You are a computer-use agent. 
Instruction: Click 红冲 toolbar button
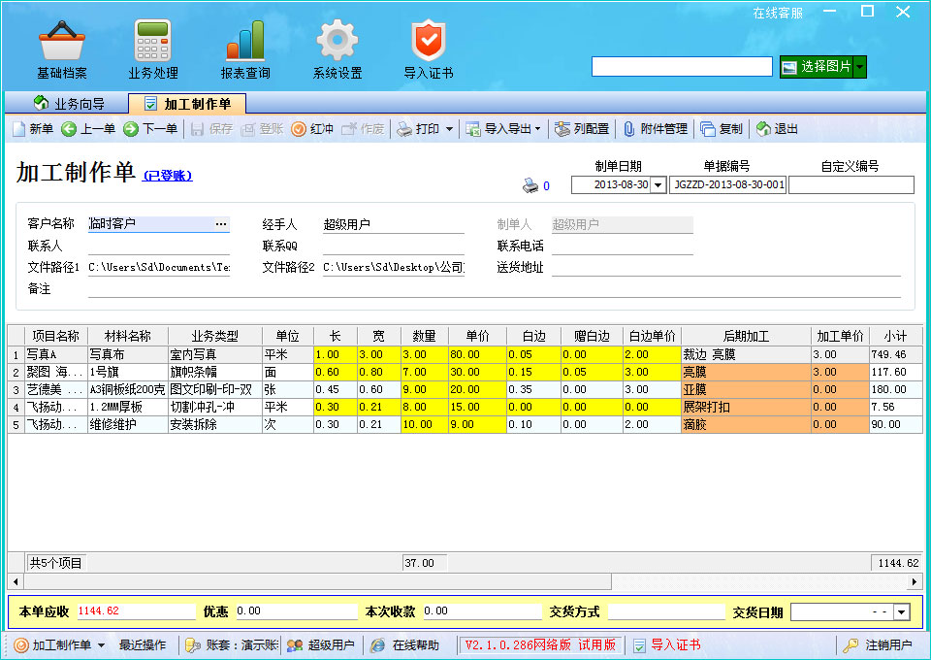(x=312, y=129)
